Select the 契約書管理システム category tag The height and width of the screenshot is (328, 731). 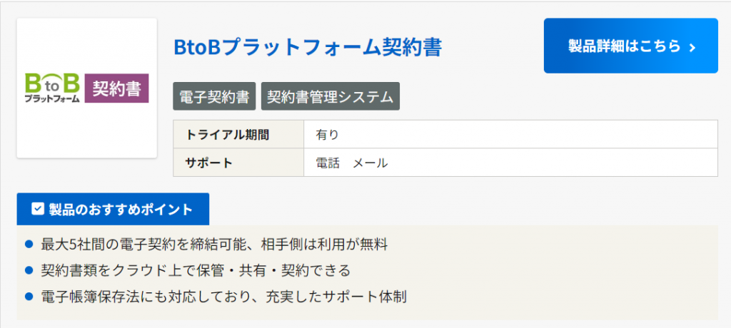click(x=330, y=97)
